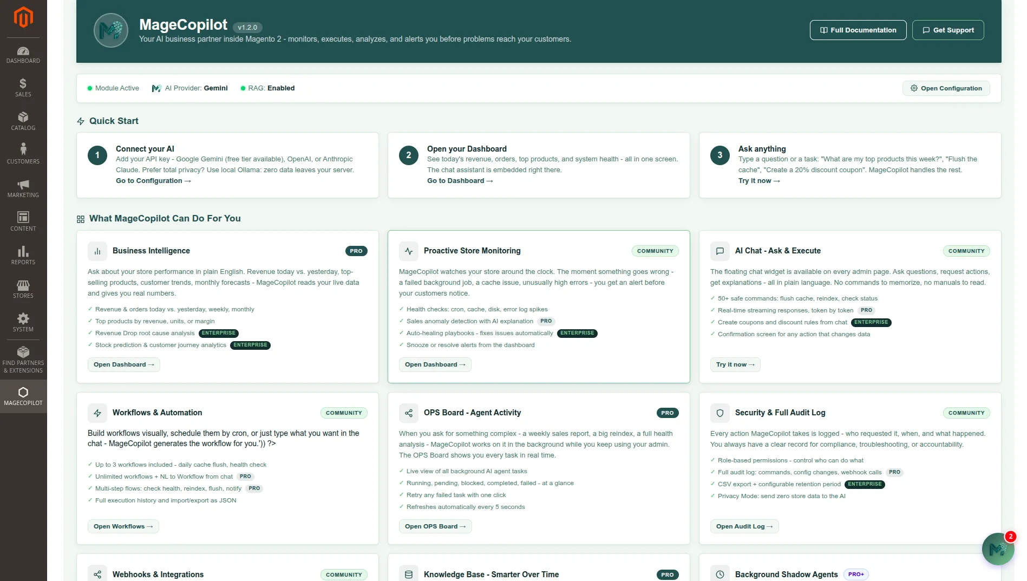The height and width of the screenshot is (581, 1027).
Task: Click the PRO+ badge on Background Shadow Agents
Action: [856, 575]
